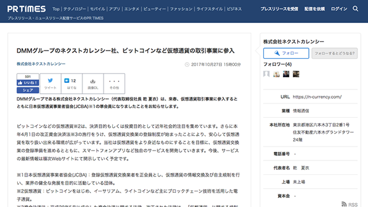This screenshot has width=368, height=207.
Task: Click the 業種 value 情報通信
Action: click(x=301, y=111)
